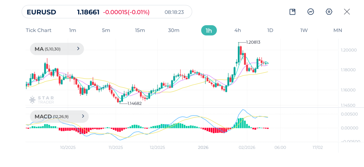
Task: Click the -0.00015(-0.01%) price change
Action: [126, 12]
